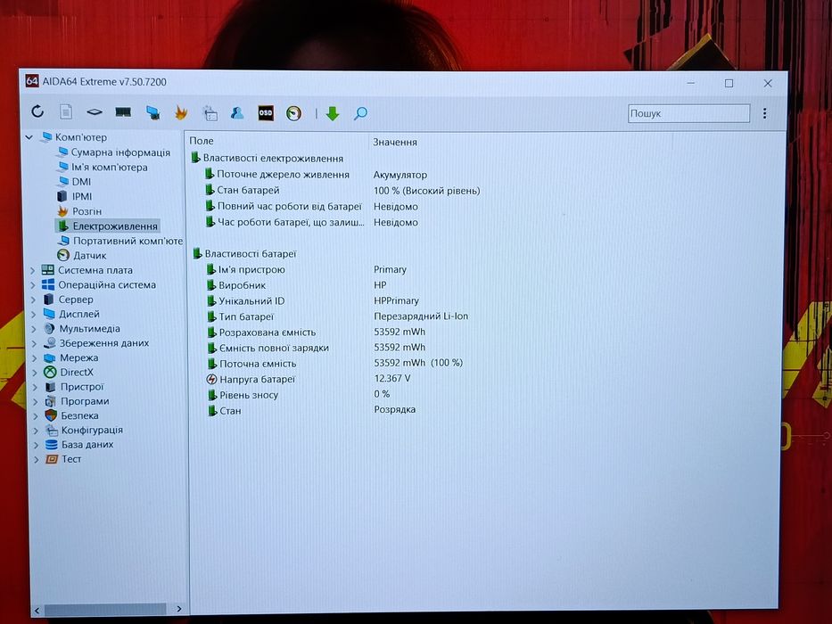Click the Розрядка status value
This screenshot has height=624, width=832.
[395, 410]
